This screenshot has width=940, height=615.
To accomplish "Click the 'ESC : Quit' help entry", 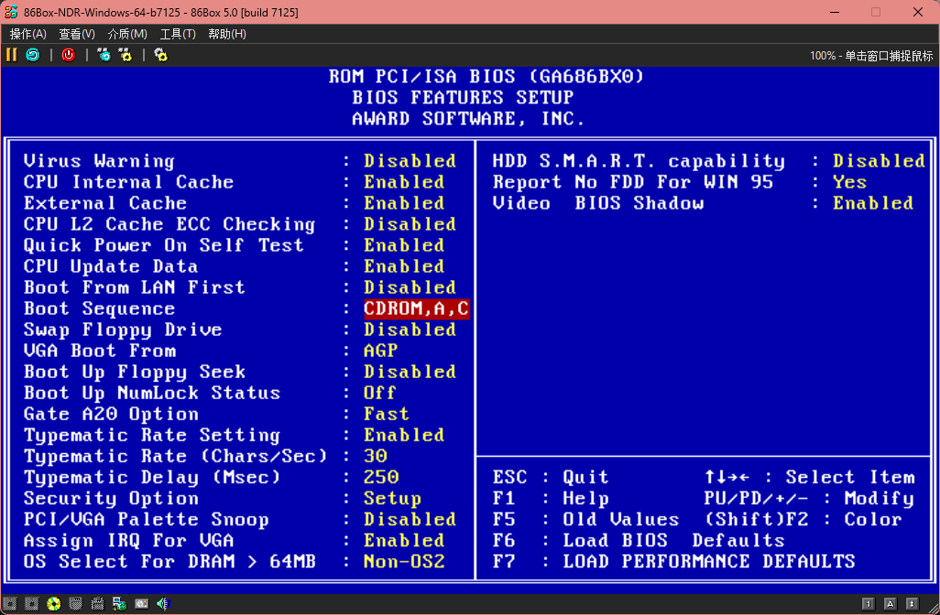I will click(x=551, y=478).
